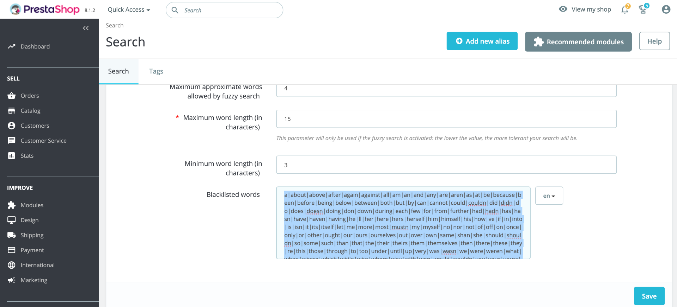Click the Modules puzzle icon

tap(12, 205)
